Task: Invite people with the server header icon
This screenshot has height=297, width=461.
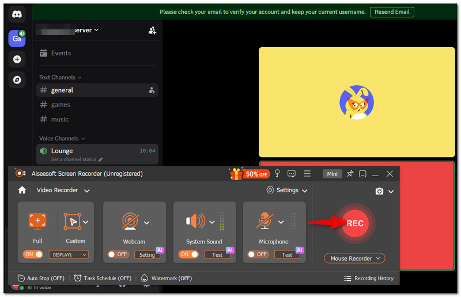Action: pos(152,31)
